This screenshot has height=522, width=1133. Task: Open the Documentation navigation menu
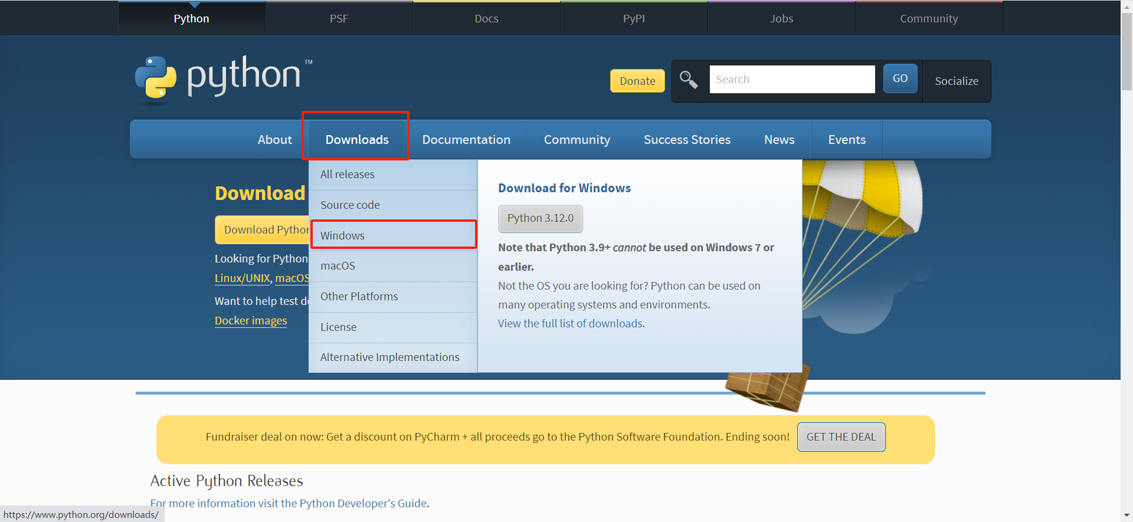[466, 140]
